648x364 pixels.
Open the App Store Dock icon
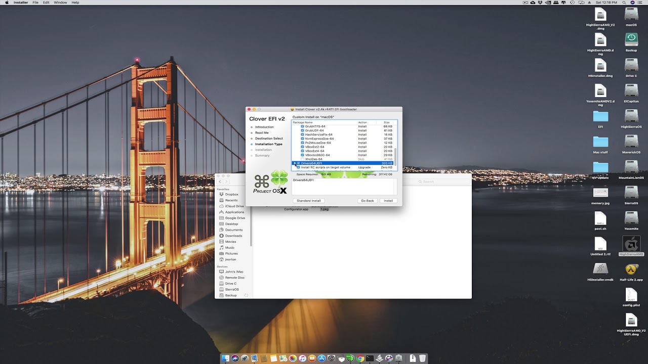pyautogui.click(x=321, y=358)
